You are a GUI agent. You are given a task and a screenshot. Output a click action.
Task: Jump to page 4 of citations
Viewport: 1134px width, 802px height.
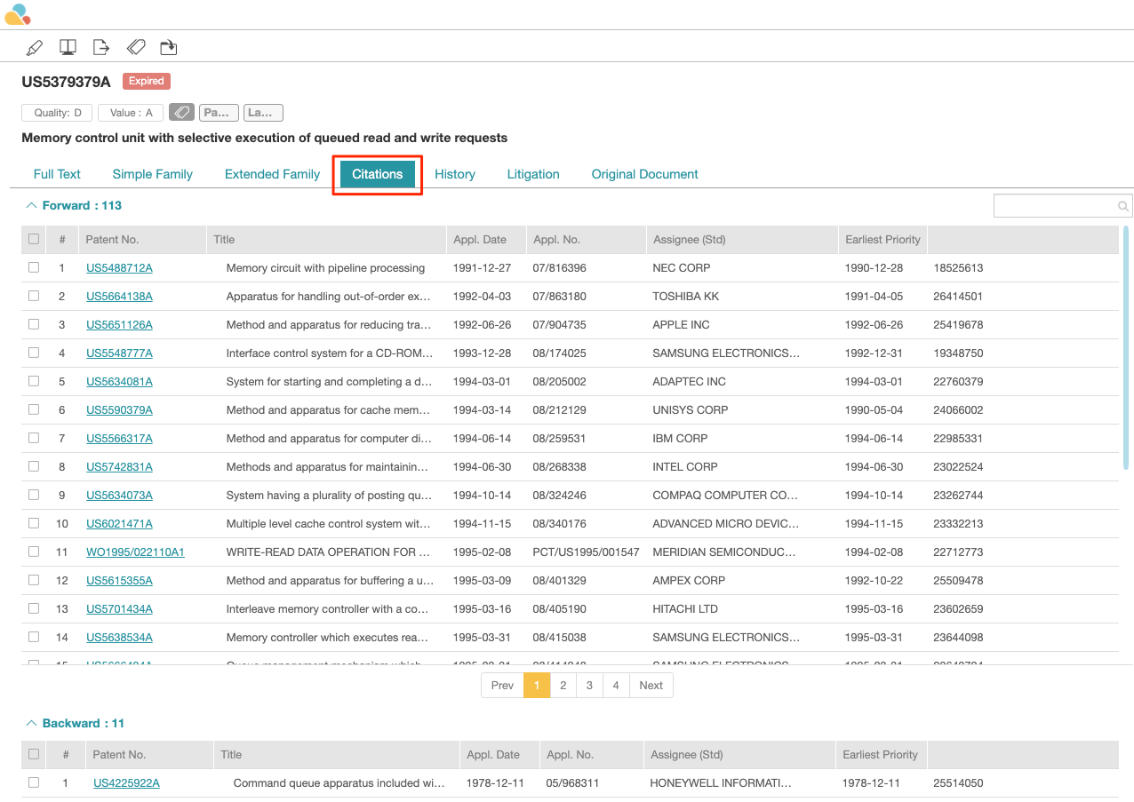click(x=616, y=685)
